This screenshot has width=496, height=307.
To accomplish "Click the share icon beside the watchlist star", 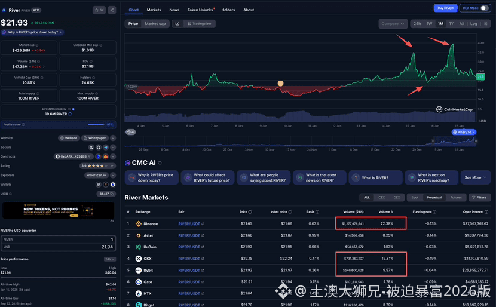I will [x=112, y=10].
